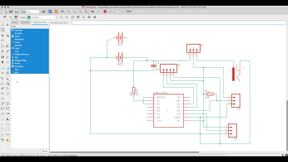Switch to the Sheets tab

pos(15,22)
